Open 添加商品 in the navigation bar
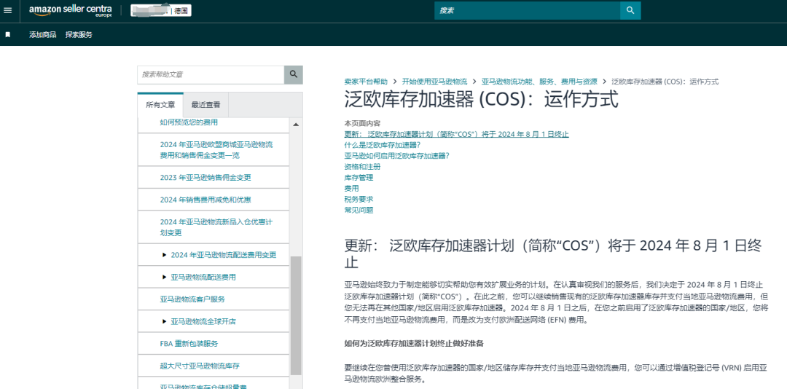The image size is (787, 389). [x=43, y=35]
